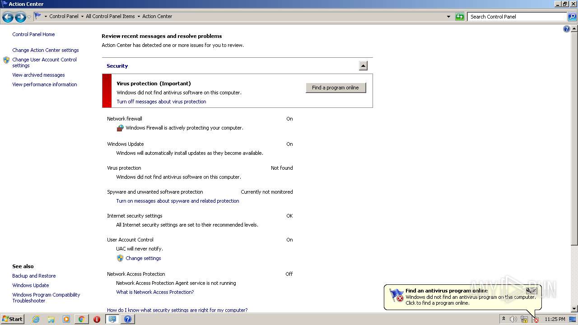Open recent pages dropdown next to Forward arrow
578x325 pixels.
pyautogui.click(x=29, y=17)
